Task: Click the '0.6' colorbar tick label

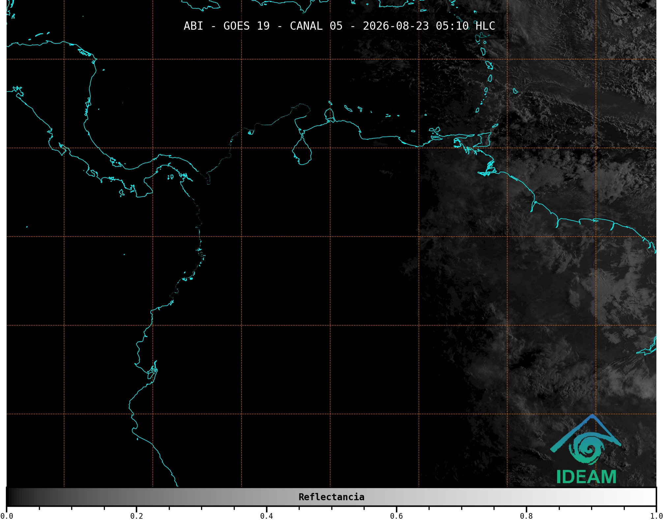Action: 396,516
